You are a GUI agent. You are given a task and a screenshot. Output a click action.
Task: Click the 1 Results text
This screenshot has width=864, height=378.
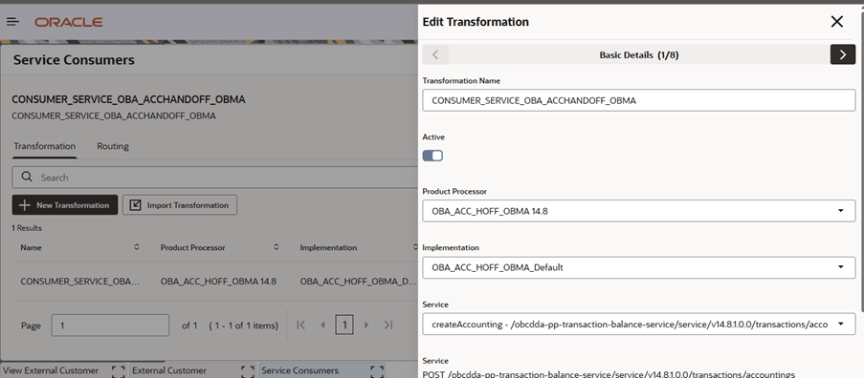point(27,227)
